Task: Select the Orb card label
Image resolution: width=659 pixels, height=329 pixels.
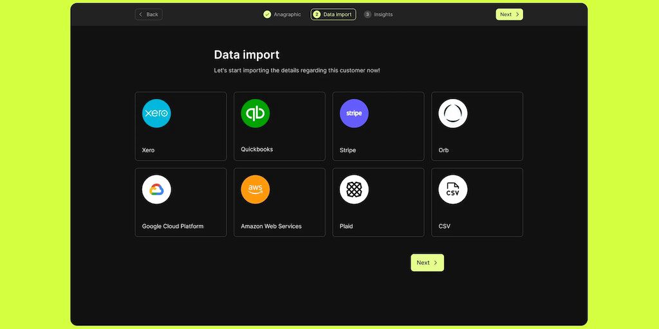Action: point(443,150)
